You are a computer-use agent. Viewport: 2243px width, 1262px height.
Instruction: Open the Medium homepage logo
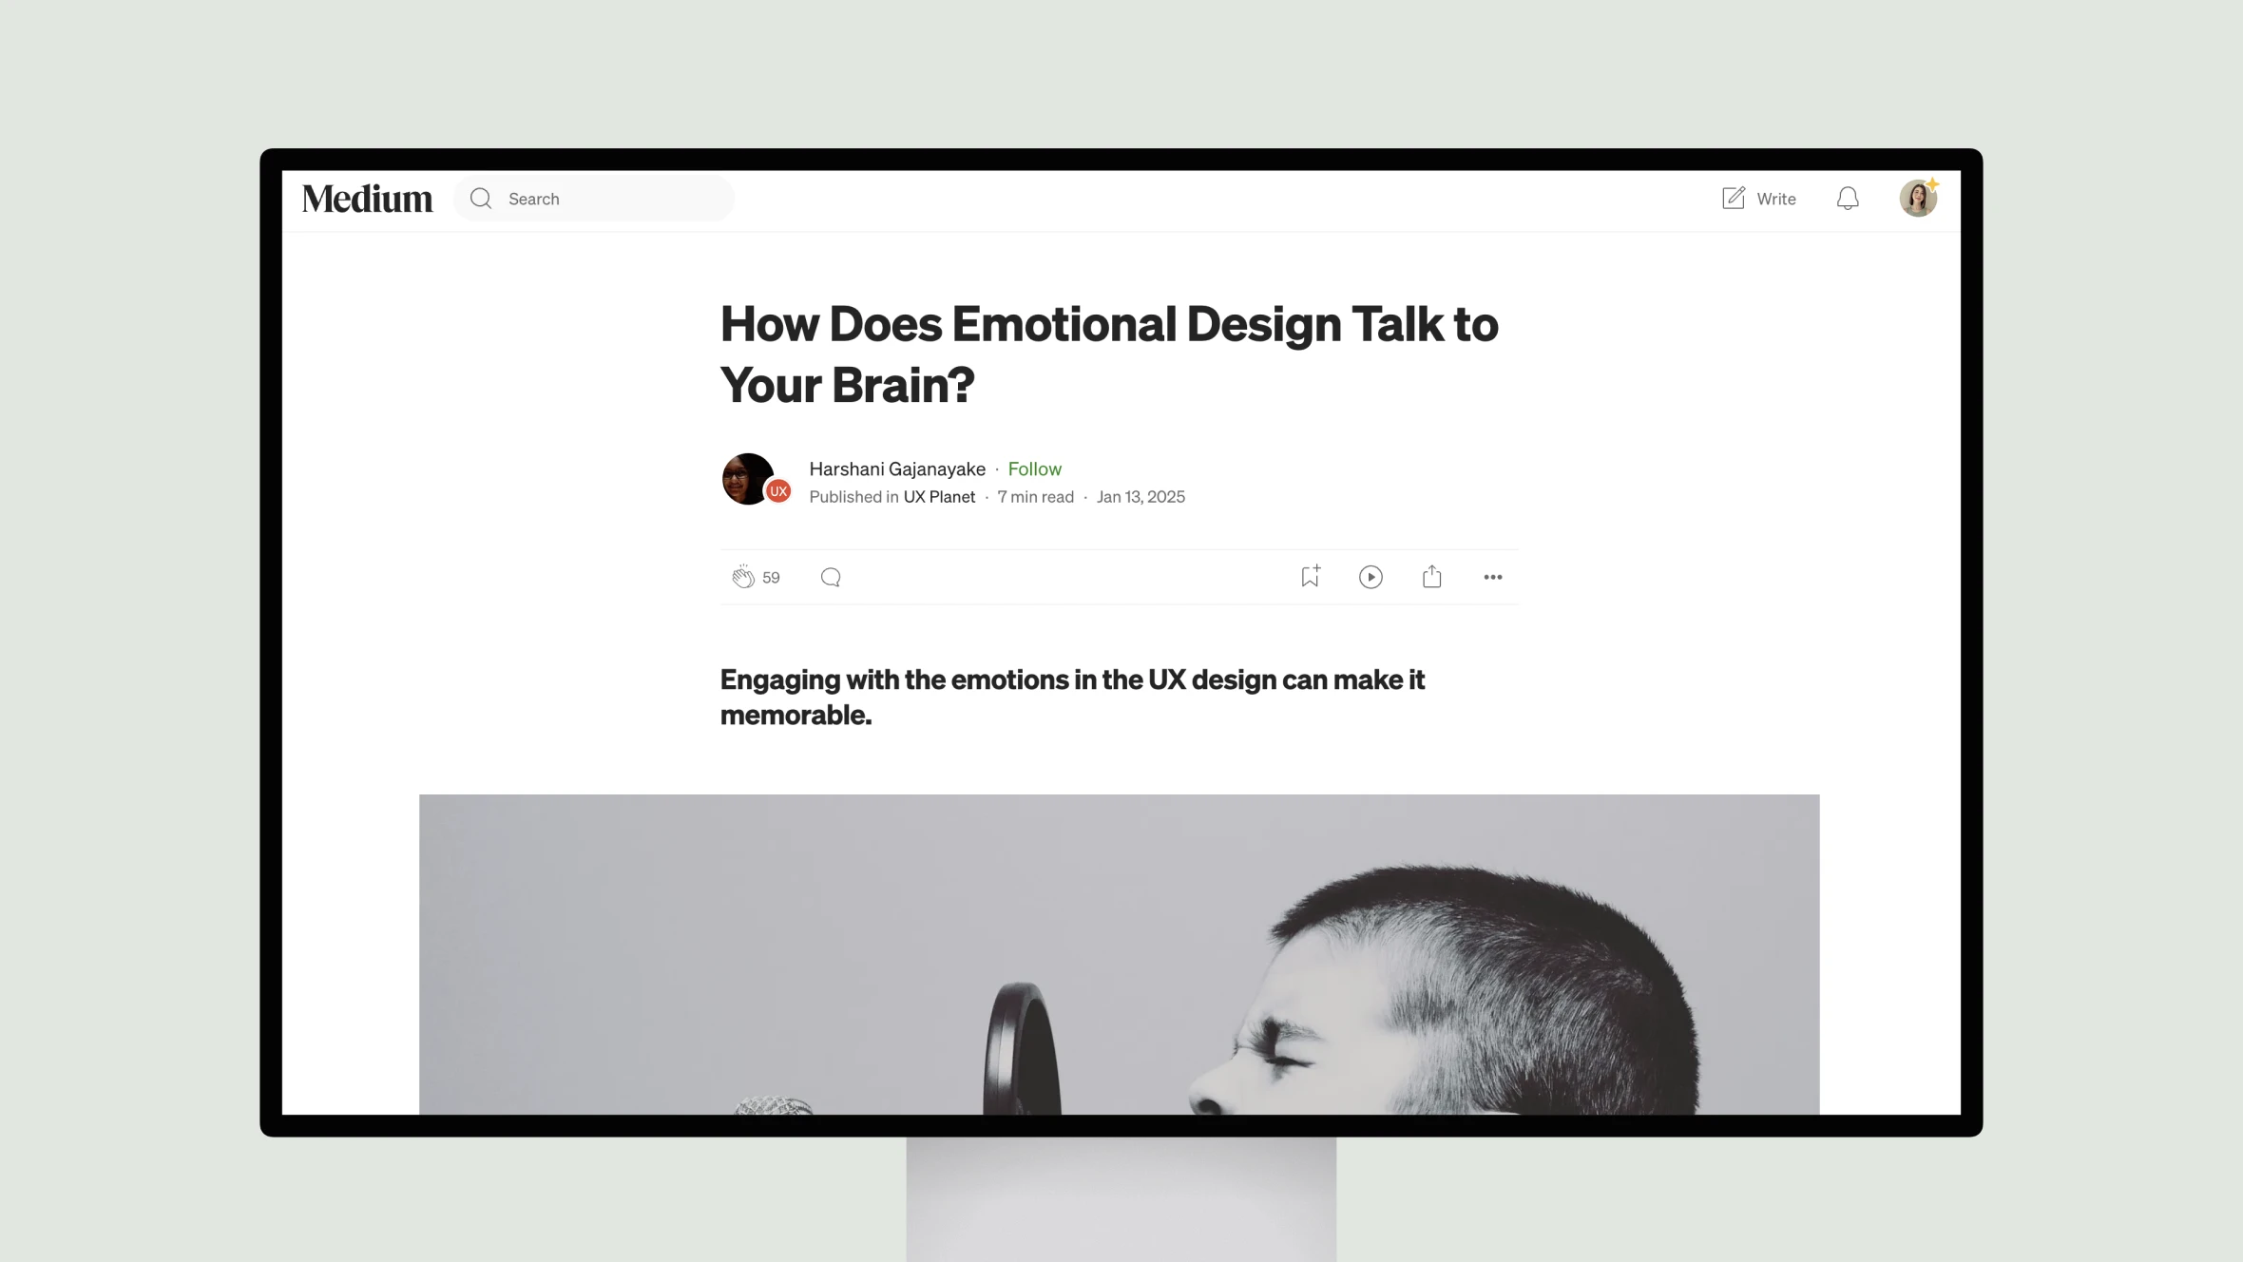pyautogui.click(x=367, y=198)
